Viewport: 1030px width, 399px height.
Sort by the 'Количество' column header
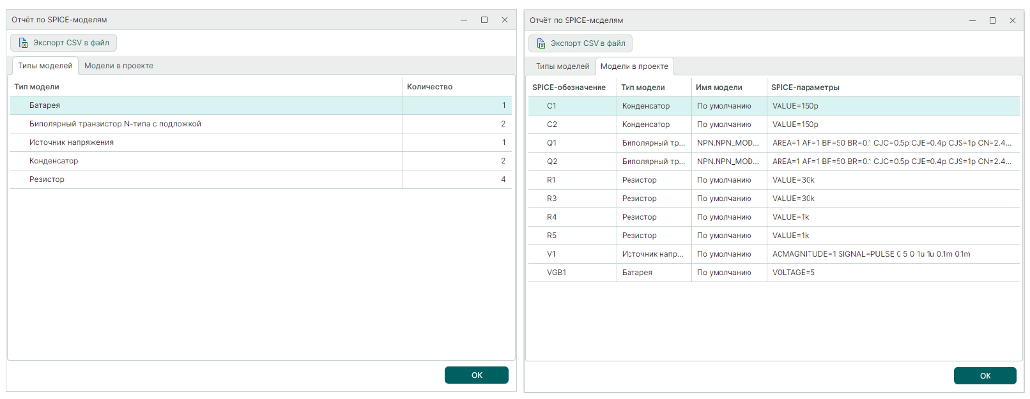pos(429,87)
